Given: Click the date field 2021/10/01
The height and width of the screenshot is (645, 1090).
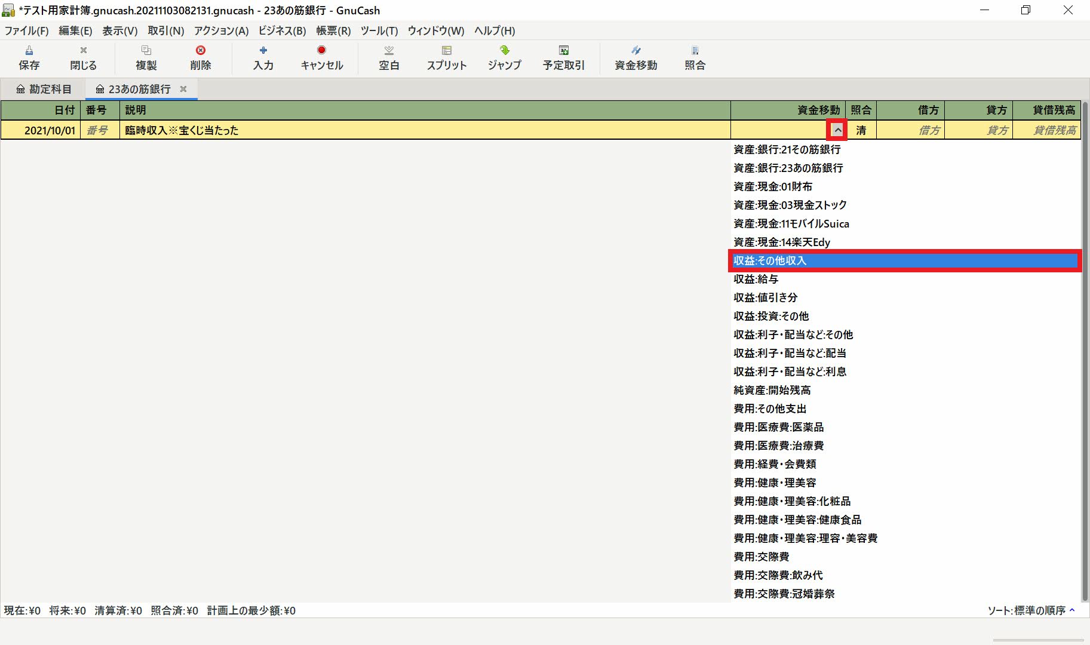Looking at the screenshot, I should pyautogui.click(x=41, y=130).
